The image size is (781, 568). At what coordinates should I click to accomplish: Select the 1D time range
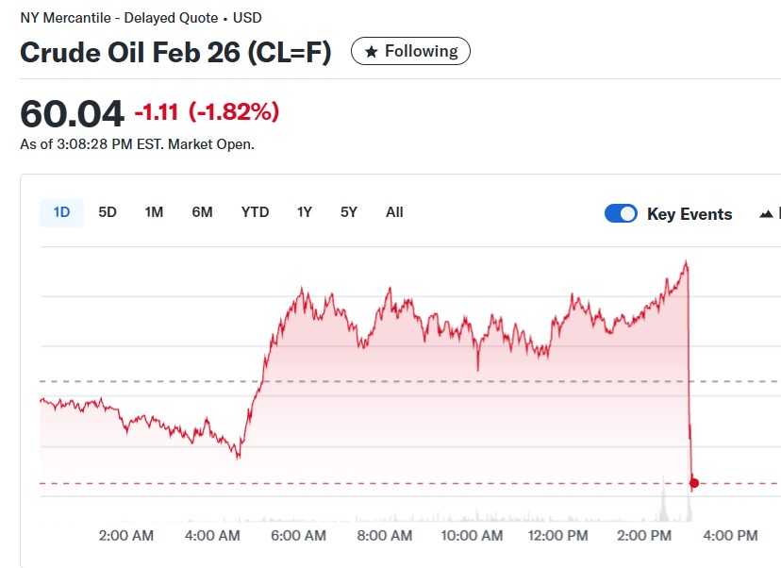[x=61, y=212]
